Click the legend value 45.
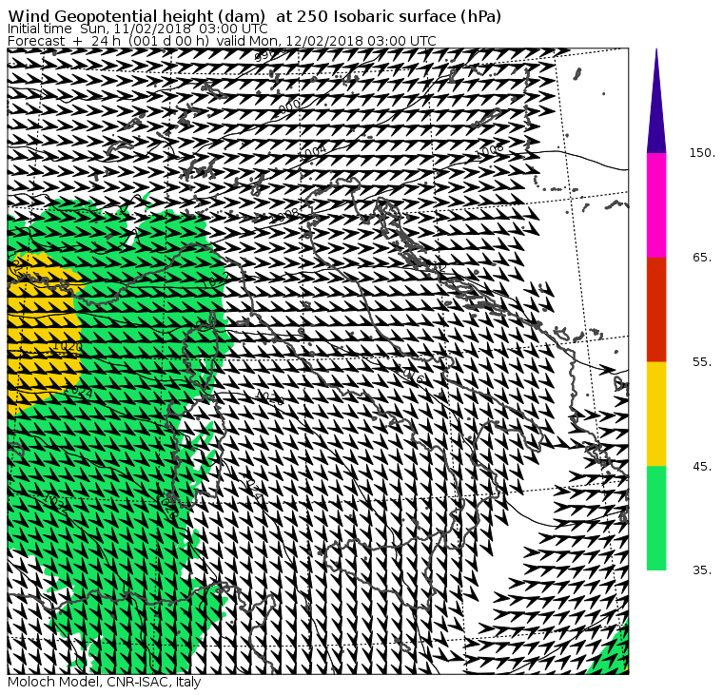Viewport: 723px width, 695px height. [702, 467]
